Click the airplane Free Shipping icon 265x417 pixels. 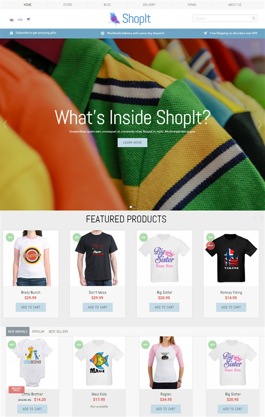click(205, 33)
